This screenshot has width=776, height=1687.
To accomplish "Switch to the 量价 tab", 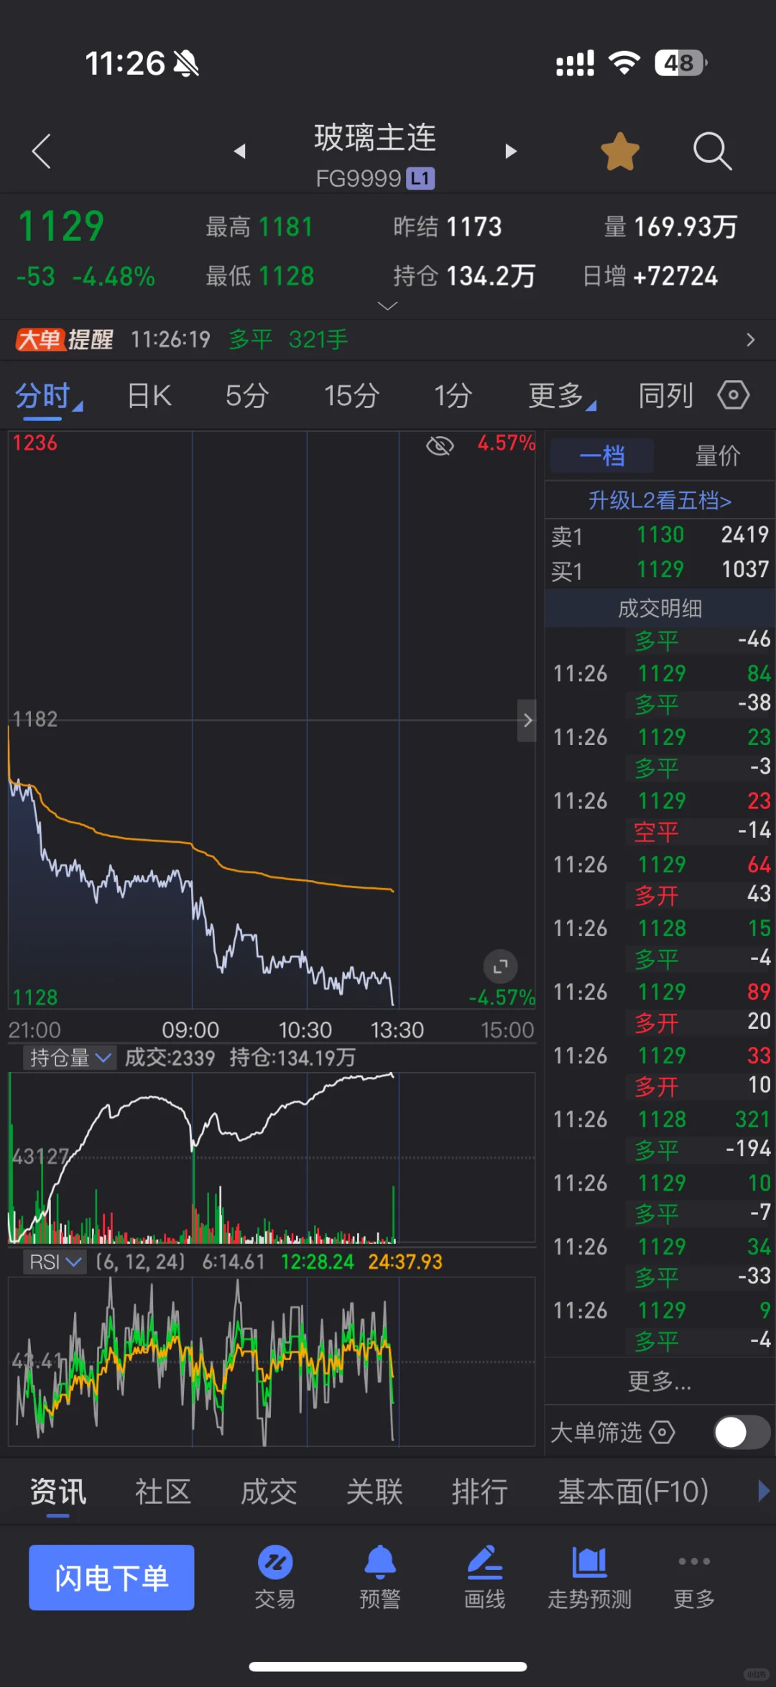I will coord(717,456).
